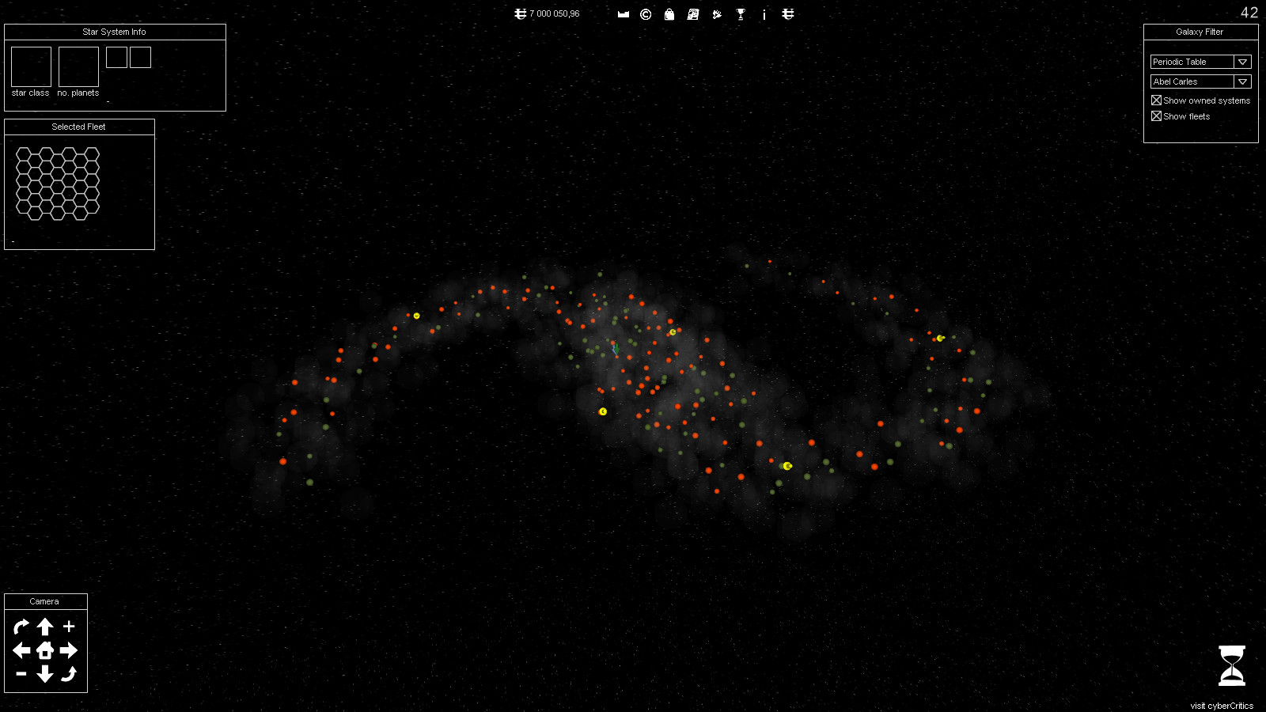Image resolution: width=1266 pixels, height=712 pixels.
Task: Open the galaxy news/map icon in toolbar
Action: coord(693,14)
